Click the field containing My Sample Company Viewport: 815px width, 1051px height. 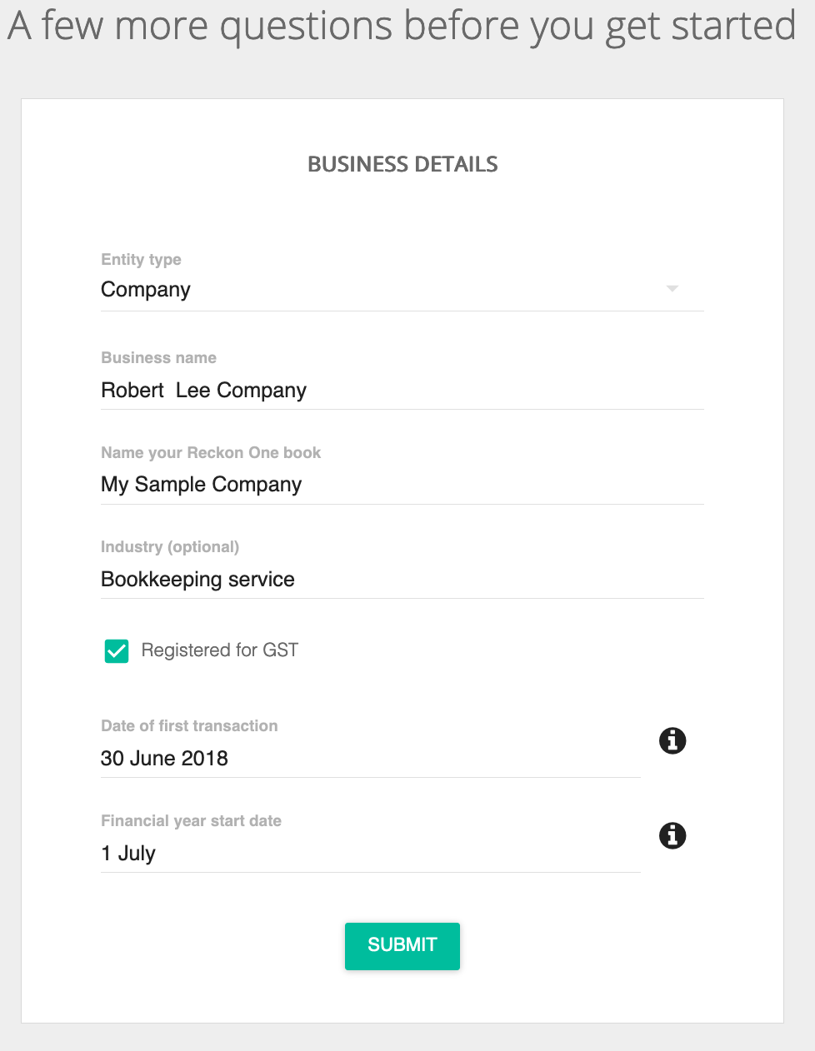tap(402, 485)
